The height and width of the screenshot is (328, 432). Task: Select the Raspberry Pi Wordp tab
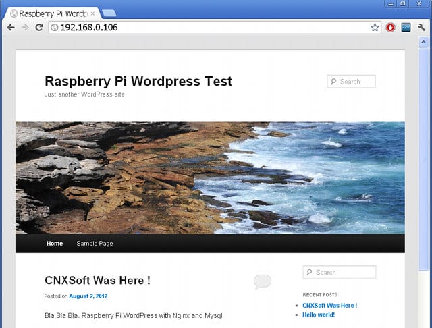pos(53,13)
